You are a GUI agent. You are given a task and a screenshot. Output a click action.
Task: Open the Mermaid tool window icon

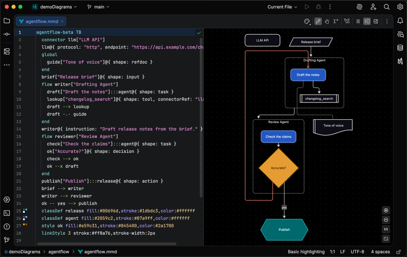(400, 61)
